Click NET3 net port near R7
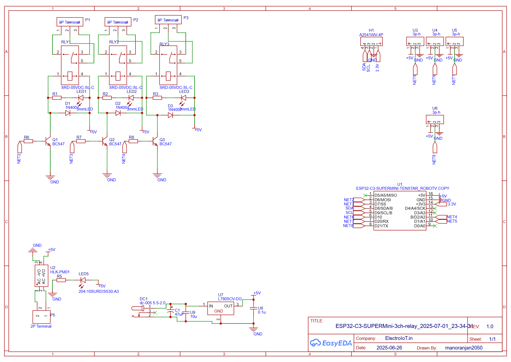 click(72, 147)
